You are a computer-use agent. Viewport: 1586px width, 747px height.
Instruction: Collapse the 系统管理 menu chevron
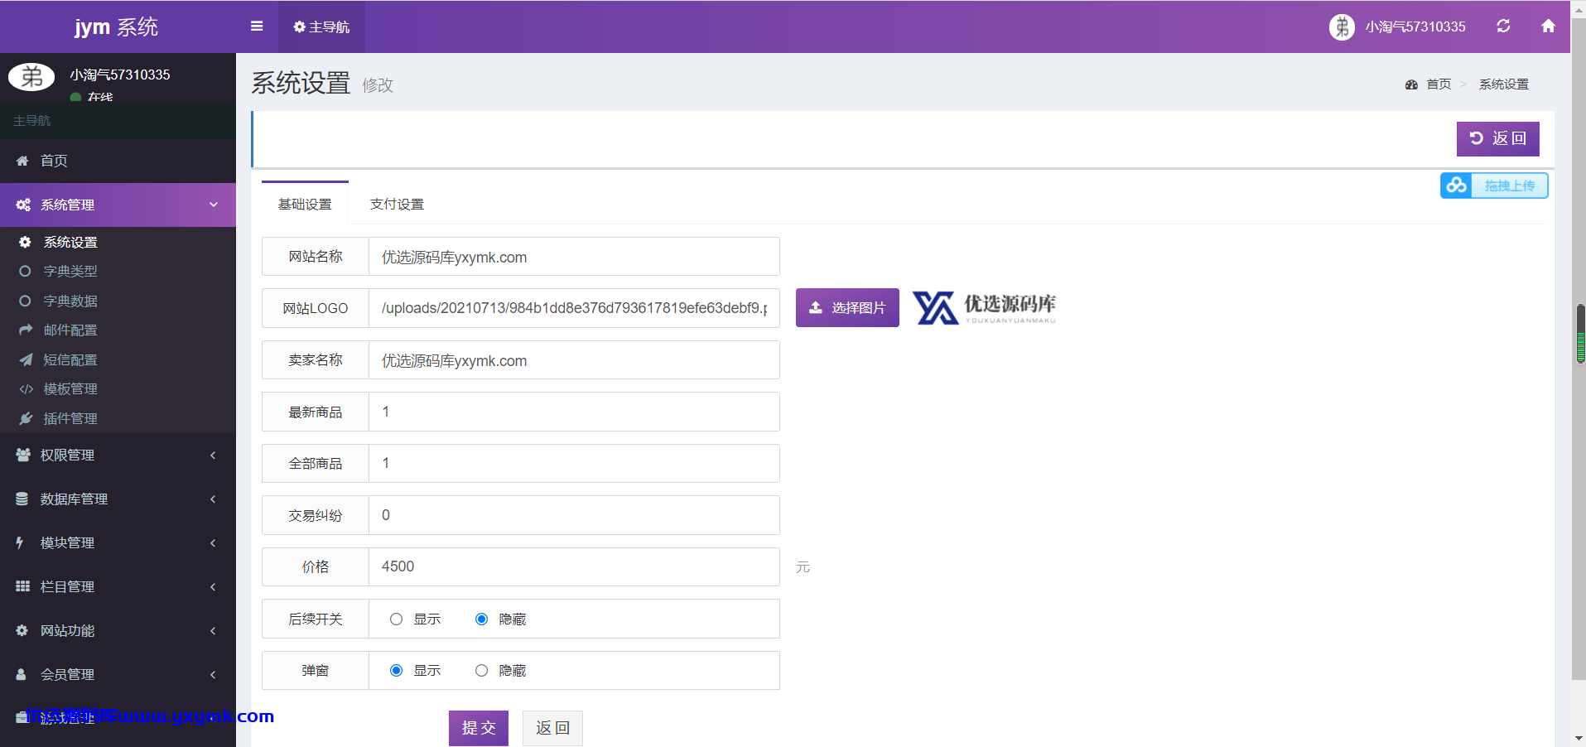[214, 205]
